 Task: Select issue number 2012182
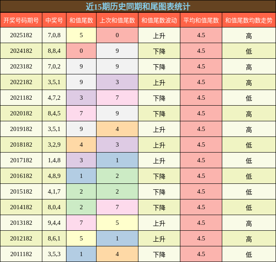21,238
